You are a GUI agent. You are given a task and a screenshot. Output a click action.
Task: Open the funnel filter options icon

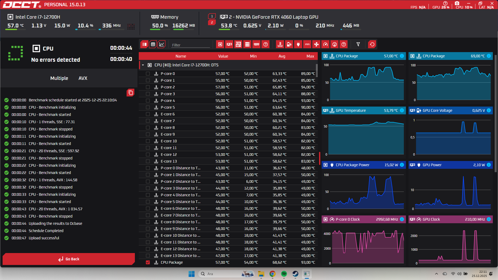click(x=358, y=44)
